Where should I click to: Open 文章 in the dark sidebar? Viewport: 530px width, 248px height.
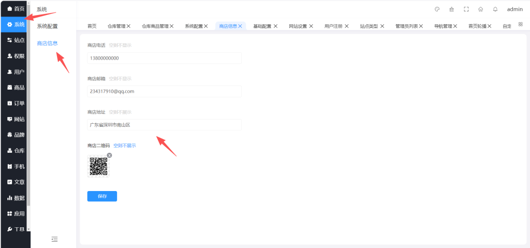[x=15, y=182]
